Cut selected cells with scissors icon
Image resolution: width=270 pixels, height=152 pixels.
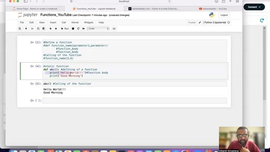click(x=32, y=29)
